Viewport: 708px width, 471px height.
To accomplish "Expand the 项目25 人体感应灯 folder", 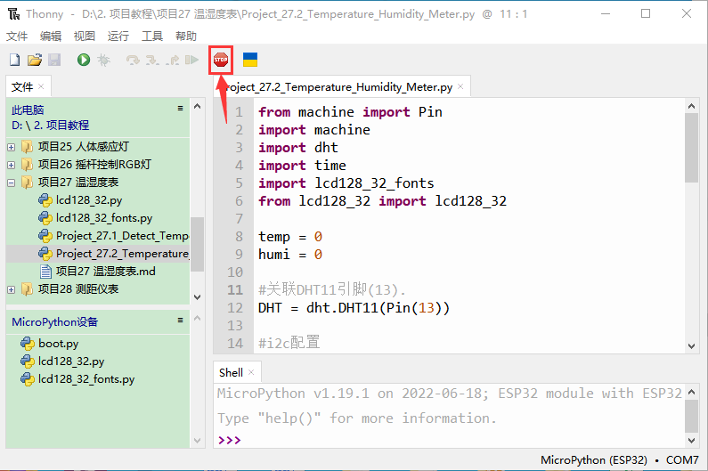I will [x=12, y=147].
